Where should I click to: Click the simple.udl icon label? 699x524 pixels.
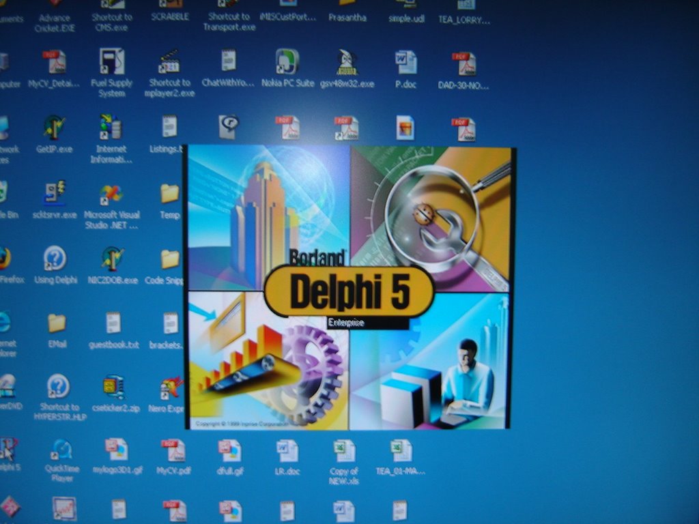click(406, 18)
